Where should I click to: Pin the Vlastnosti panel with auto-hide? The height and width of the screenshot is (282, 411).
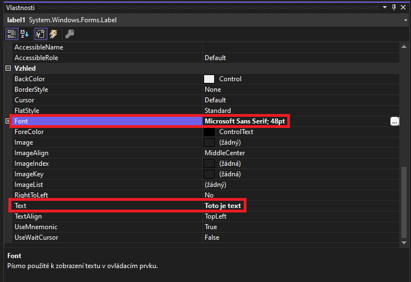pyautogui.click(x=394, y=7)
